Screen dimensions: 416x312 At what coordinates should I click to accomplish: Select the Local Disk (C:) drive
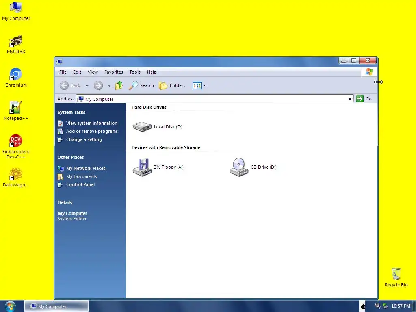(x=157, y=127)
